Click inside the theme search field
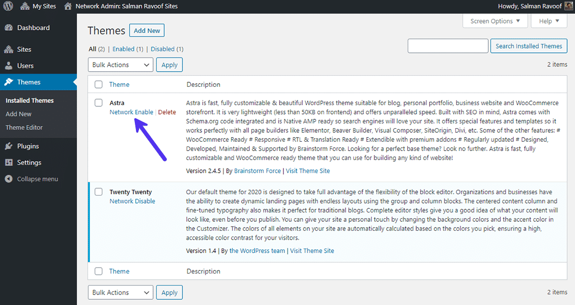The height and width of the screenshot is (305, 575). coord(447,46)
